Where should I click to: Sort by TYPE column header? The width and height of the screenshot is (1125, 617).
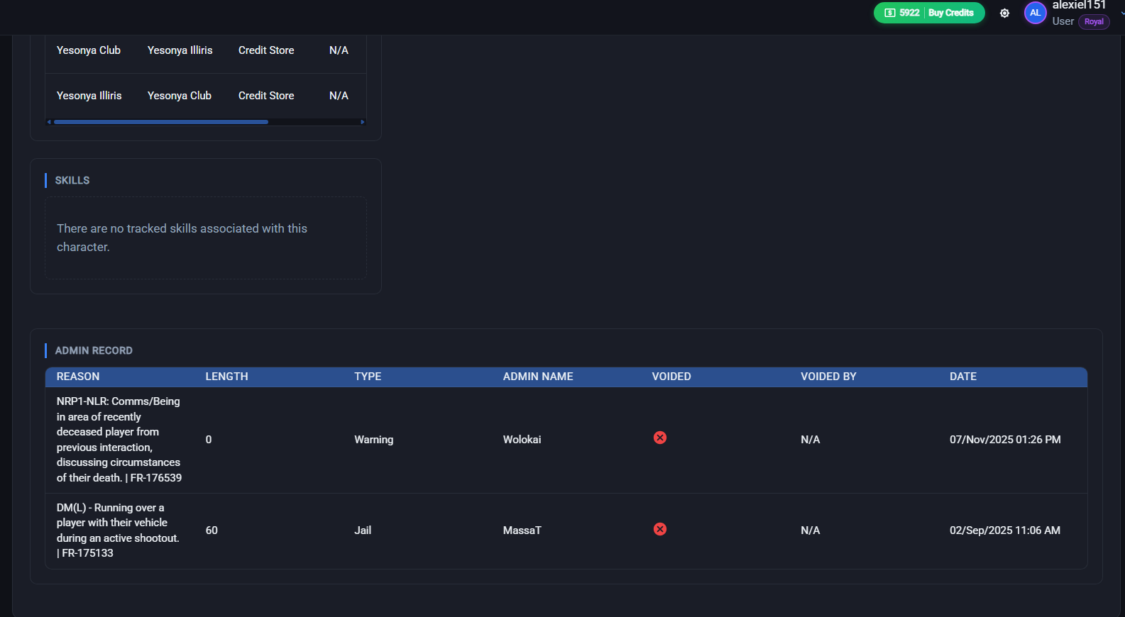pos(368,377)
